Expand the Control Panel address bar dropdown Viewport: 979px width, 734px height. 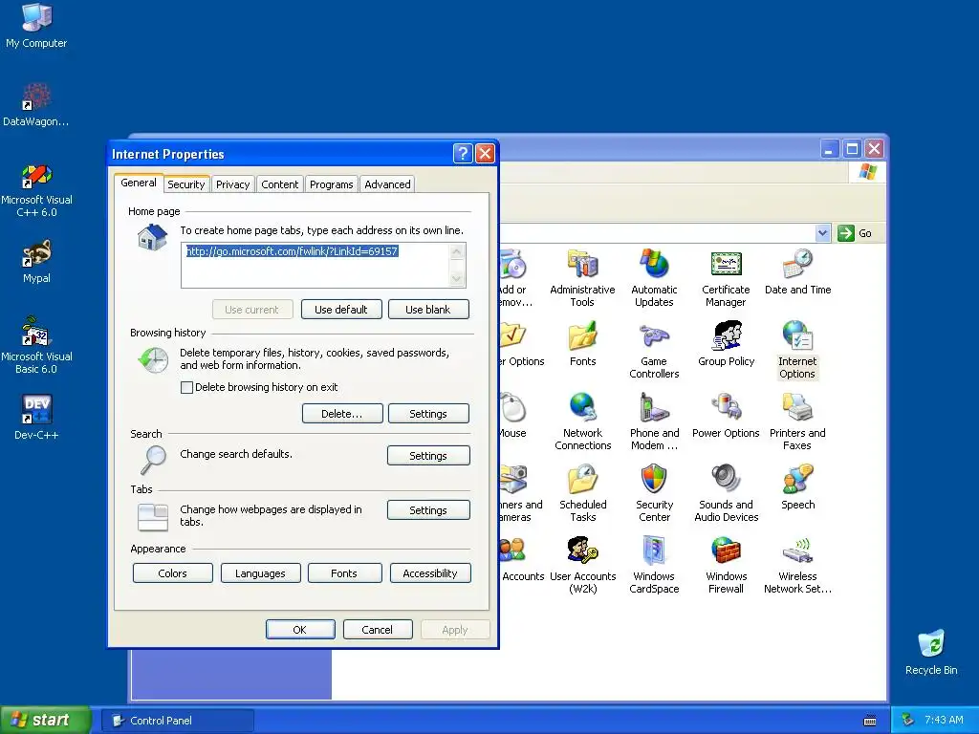[822, 233]
